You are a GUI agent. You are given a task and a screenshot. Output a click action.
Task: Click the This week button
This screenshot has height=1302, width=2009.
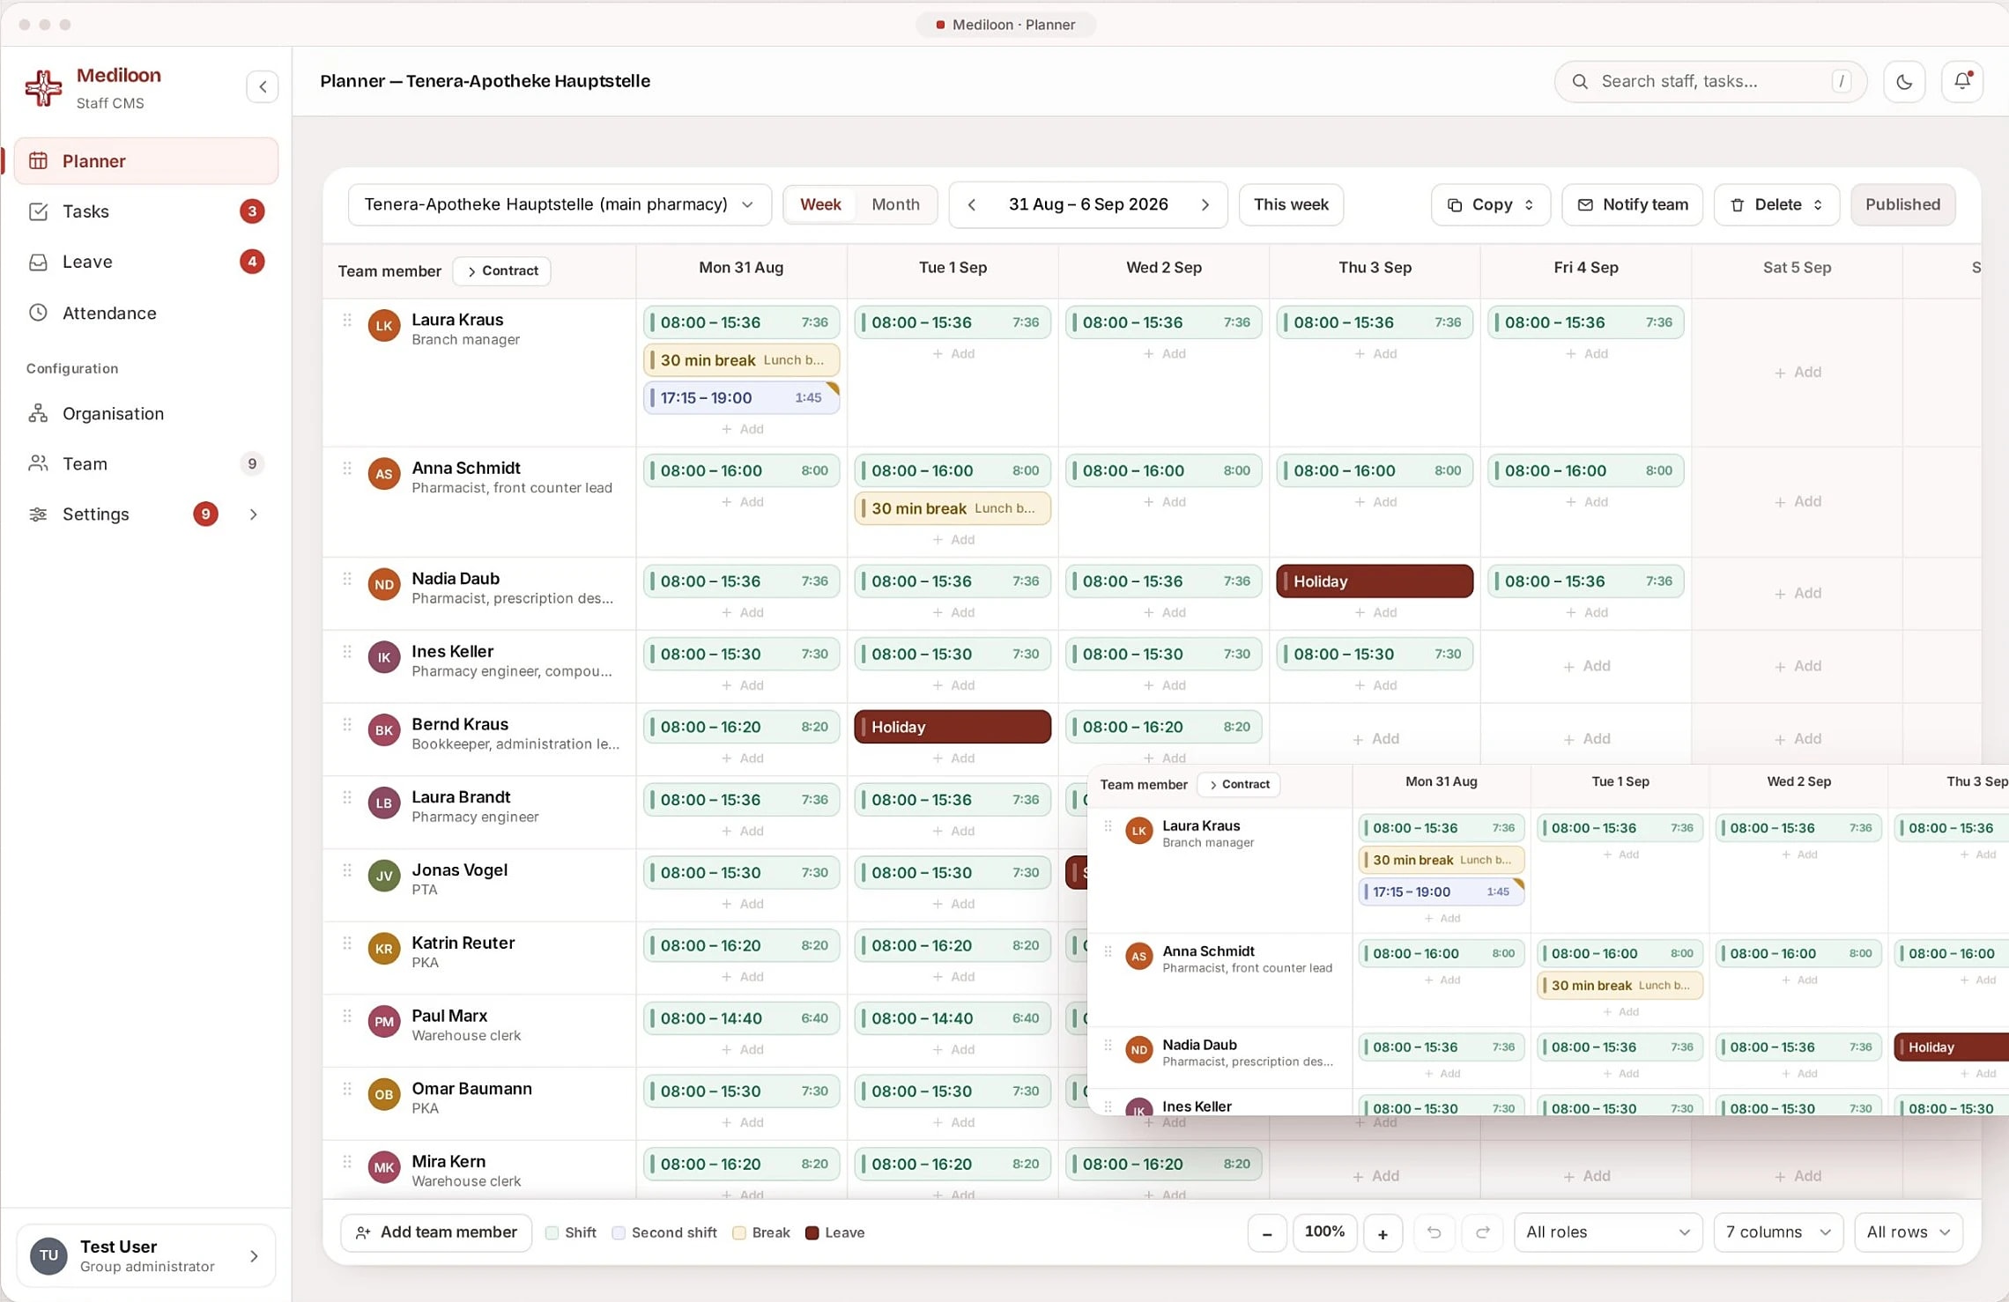pos(1291,205)
